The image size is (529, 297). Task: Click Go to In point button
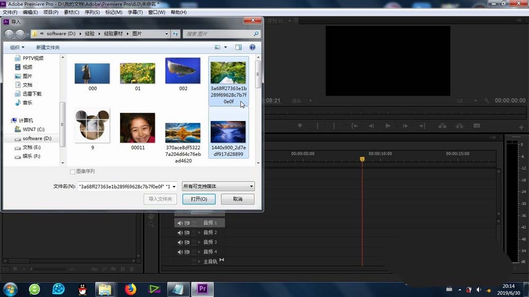354,126
